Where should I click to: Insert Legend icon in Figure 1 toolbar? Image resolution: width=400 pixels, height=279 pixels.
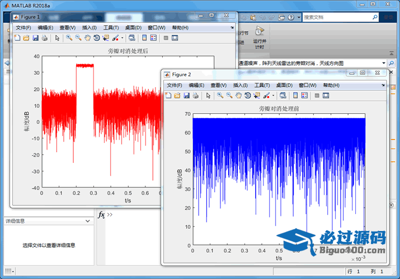tap(153, 38)
